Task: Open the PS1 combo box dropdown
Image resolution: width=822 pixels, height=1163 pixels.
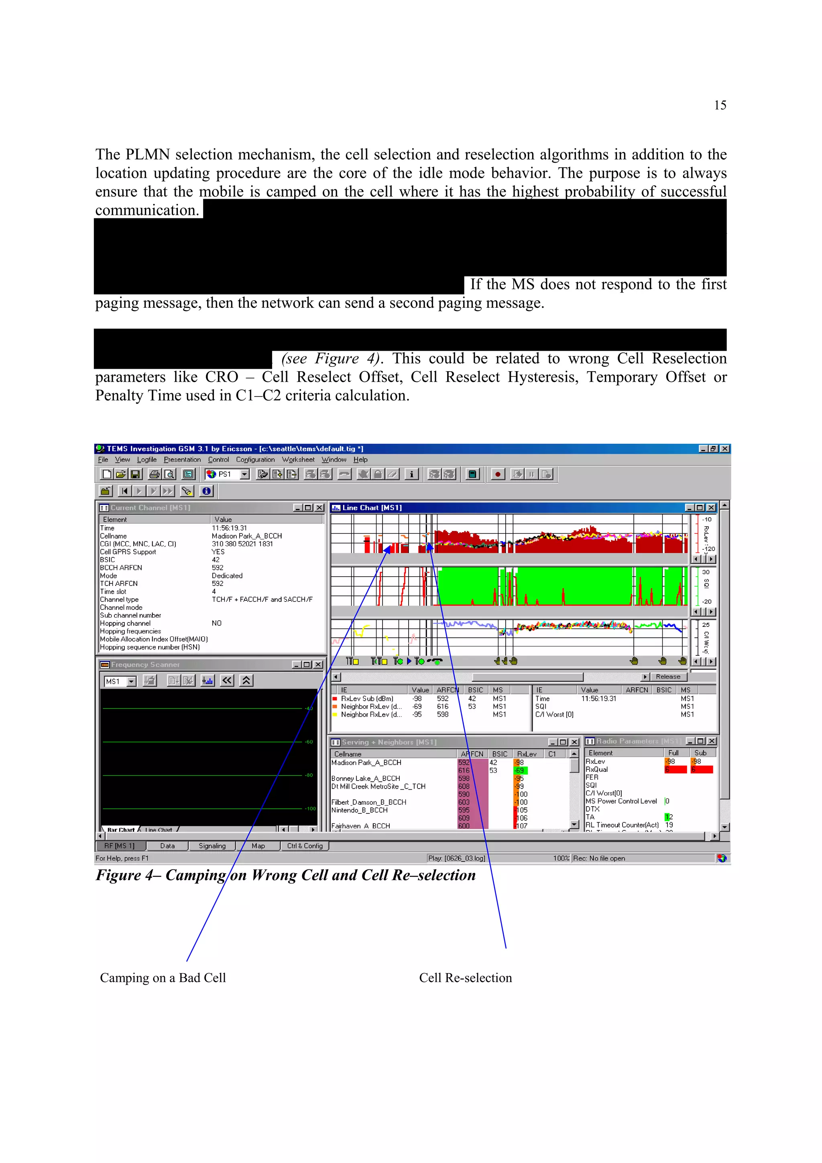Action: 244,474
